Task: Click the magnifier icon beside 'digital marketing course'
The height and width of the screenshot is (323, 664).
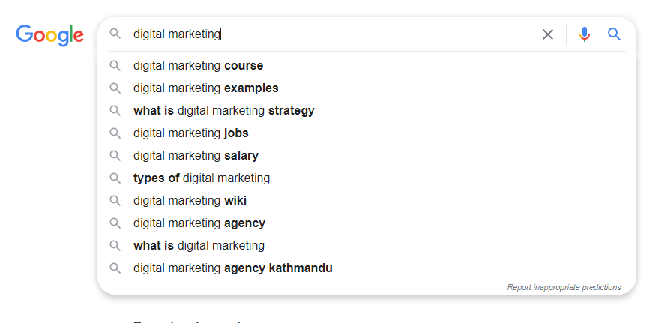Action: click(115, 66)
